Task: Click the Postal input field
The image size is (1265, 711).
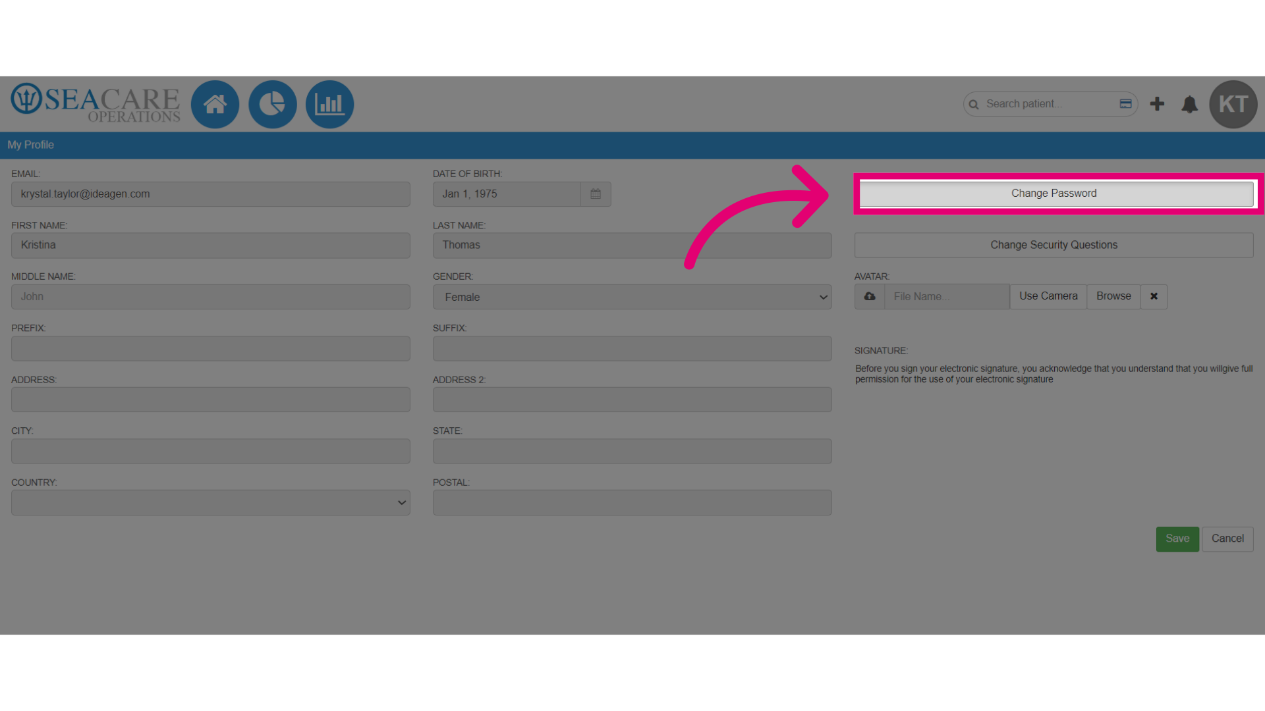Action: 632,503
